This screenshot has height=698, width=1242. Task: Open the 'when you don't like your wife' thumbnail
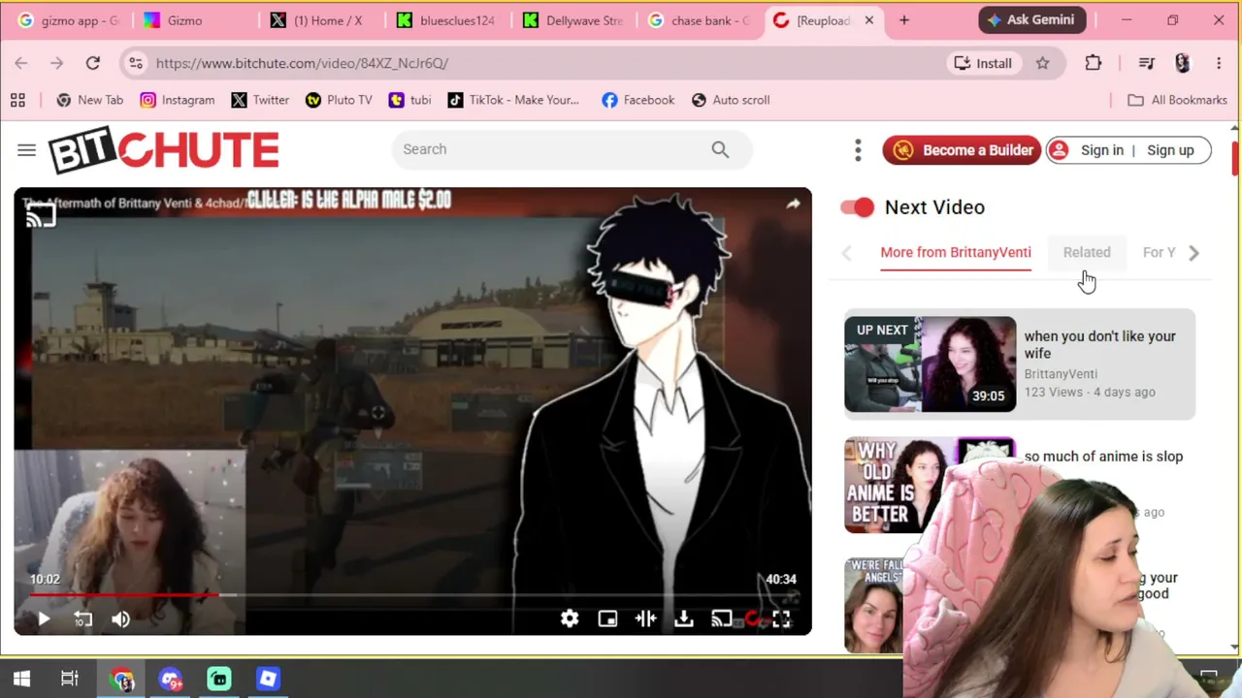tap(930, 365)
